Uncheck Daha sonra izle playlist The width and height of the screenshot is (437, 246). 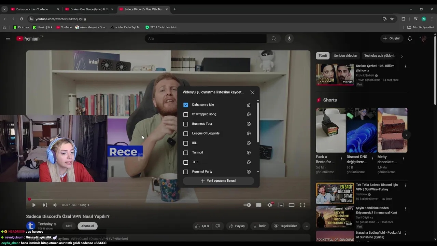pos(186,105)
